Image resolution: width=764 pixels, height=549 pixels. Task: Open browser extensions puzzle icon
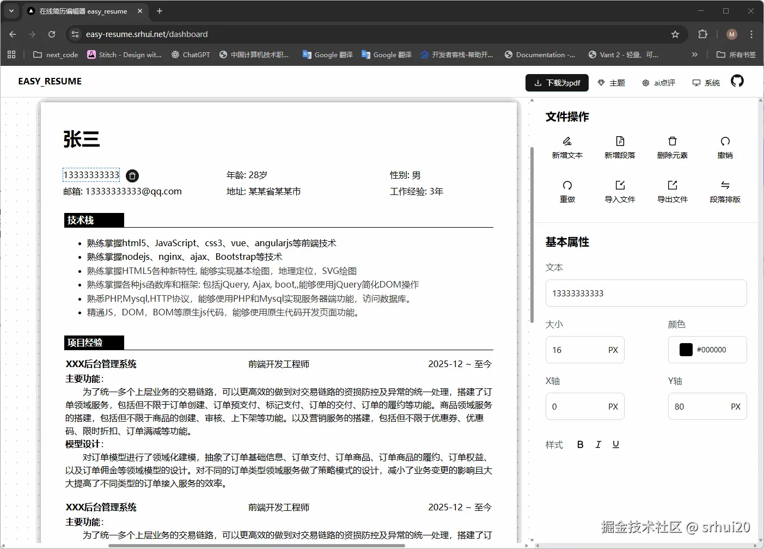point(702,34)
